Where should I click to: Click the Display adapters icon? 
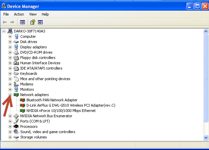16,47
